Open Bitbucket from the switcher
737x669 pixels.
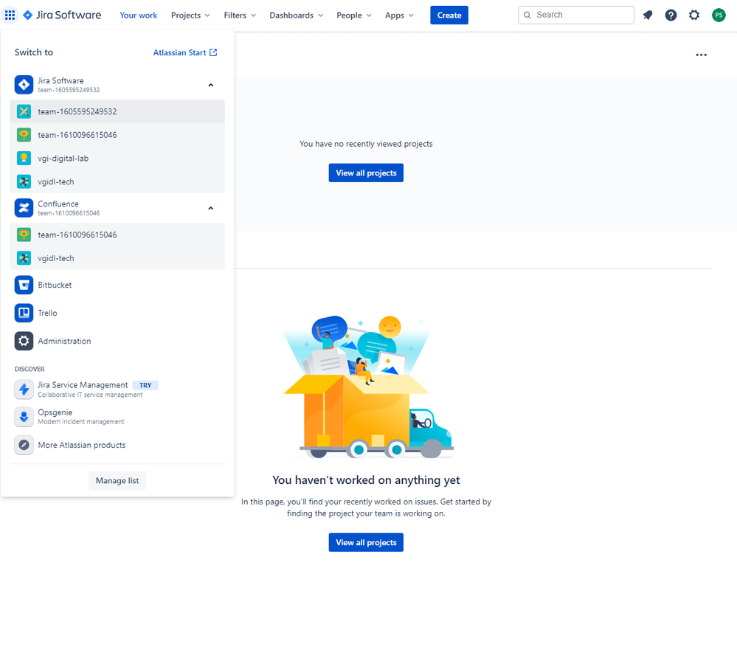(117, 285)
